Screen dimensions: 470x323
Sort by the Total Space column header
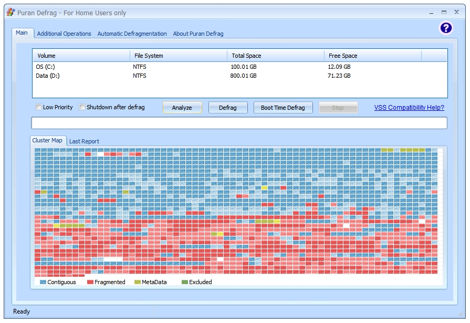click(x=276, y=56)
